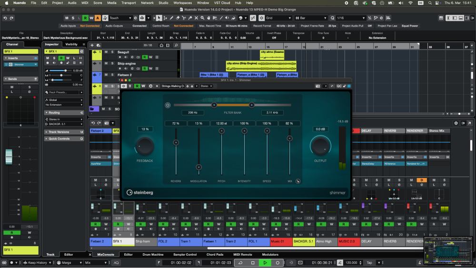The image size is (476, 268).
Task: Click the 206 Hz filter frequency field
Action: [x=193, y=112]
